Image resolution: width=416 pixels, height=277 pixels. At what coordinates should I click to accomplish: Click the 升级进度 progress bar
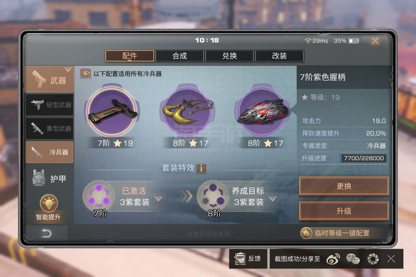point(363,158)
